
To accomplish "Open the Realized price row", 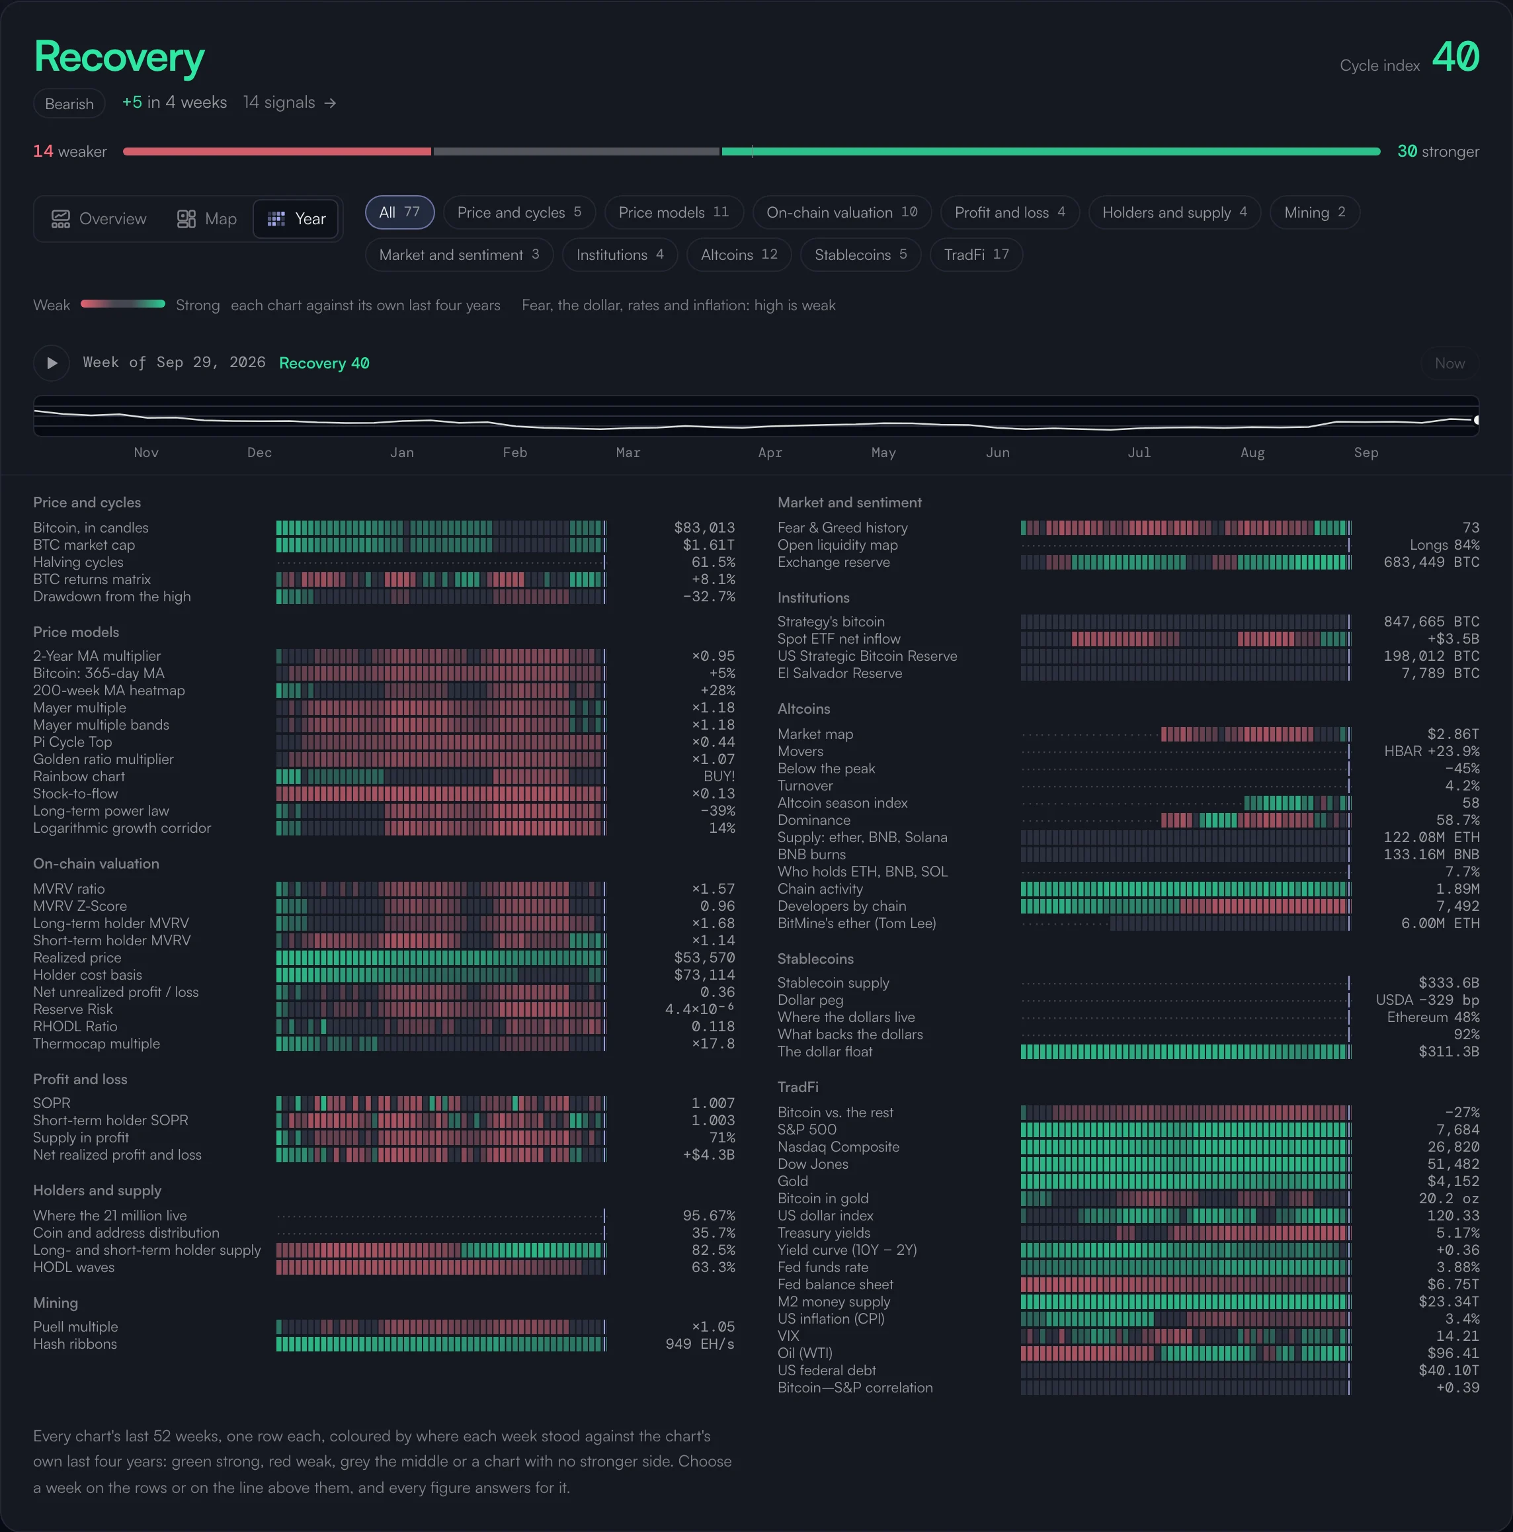I will pos(384,957).
